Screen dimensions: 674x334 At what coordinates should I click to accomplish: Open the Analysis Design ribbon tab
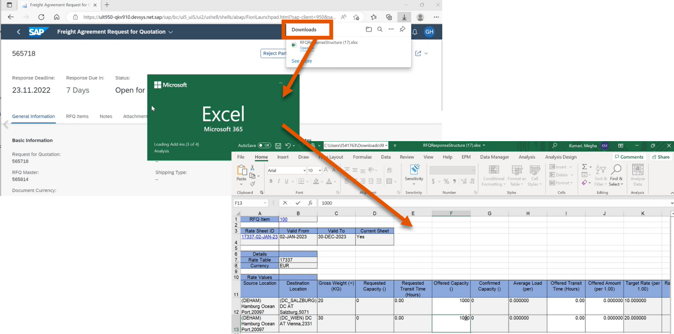click(560, 157)
